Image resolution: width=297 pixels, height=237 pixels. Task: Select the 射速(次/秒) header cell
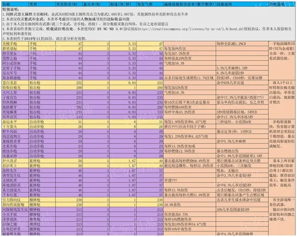coord(123,4)
